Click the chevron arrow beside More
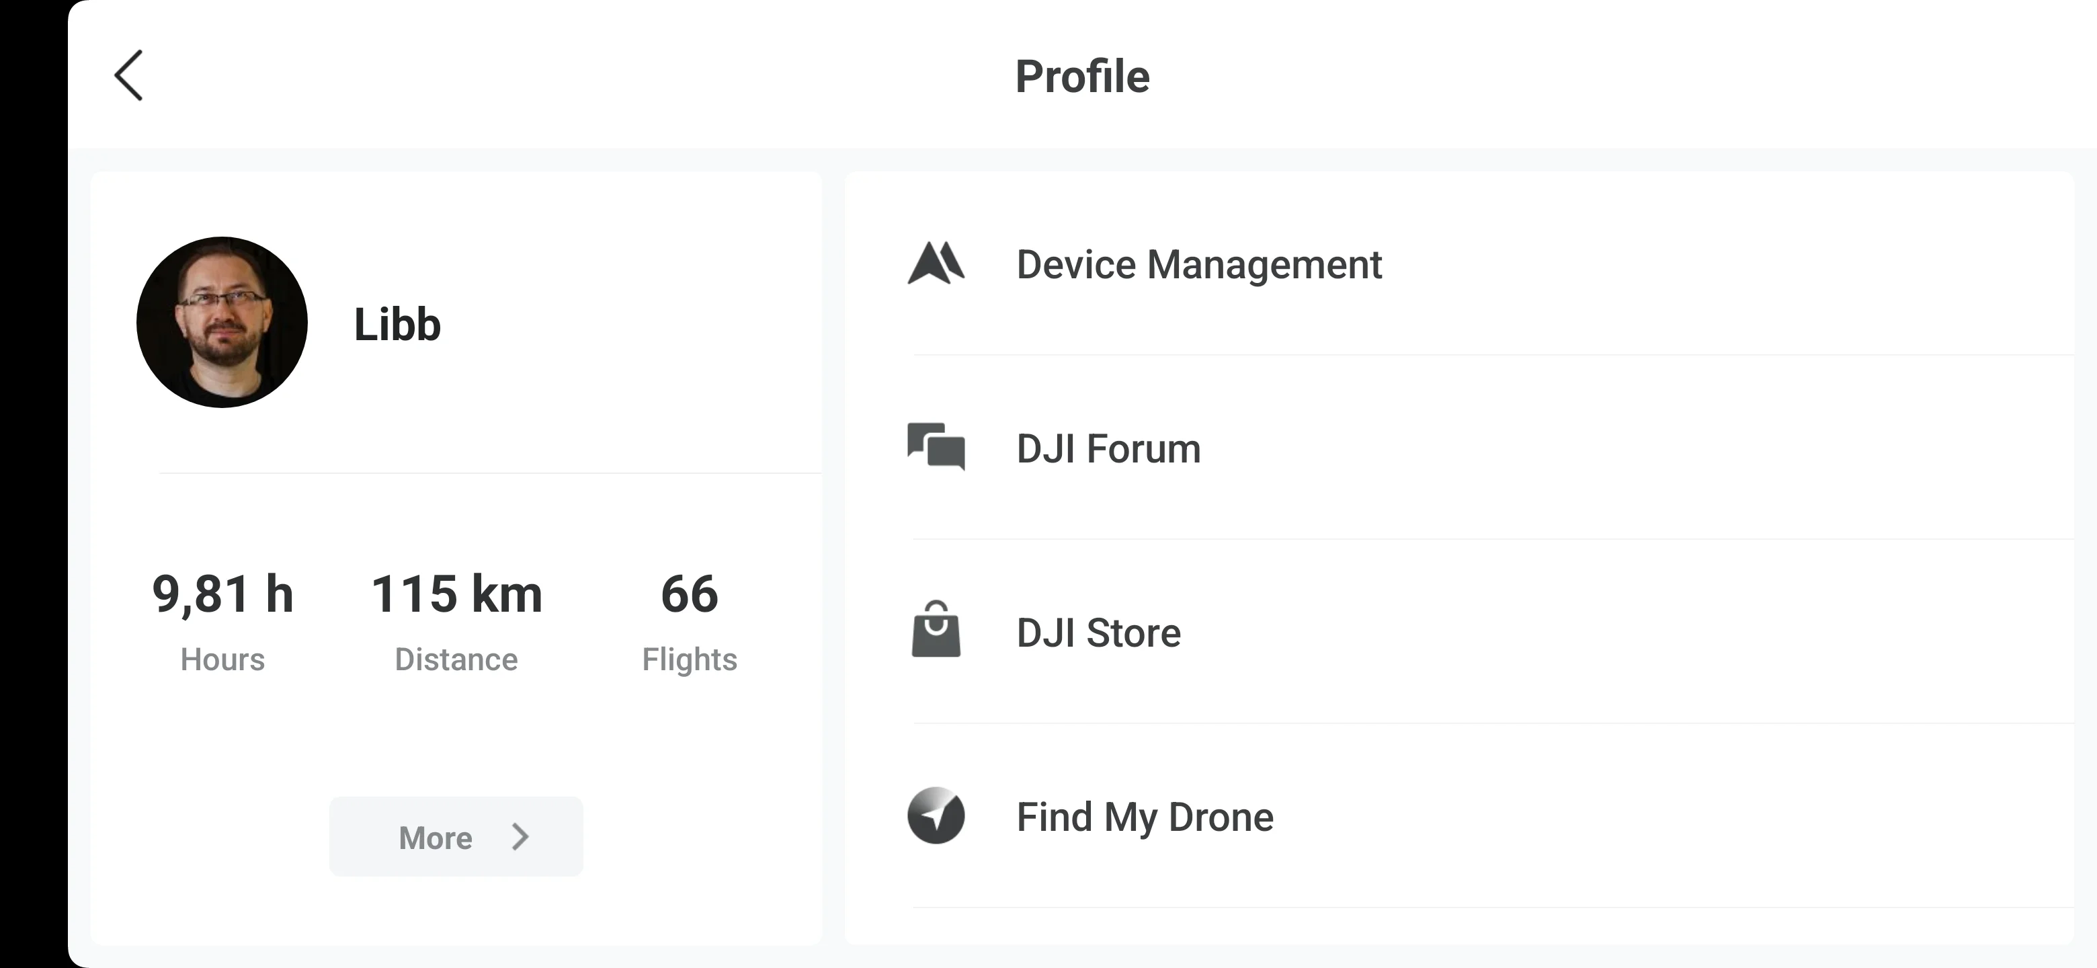Viewport: 2097px width, 968px height. coord(520,837)
